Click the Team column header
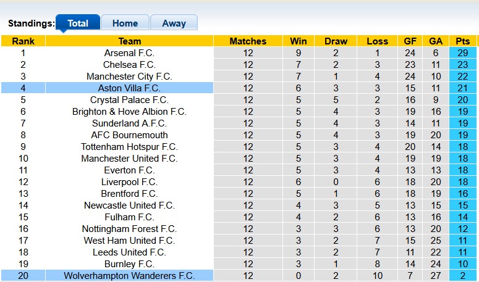 130,41
